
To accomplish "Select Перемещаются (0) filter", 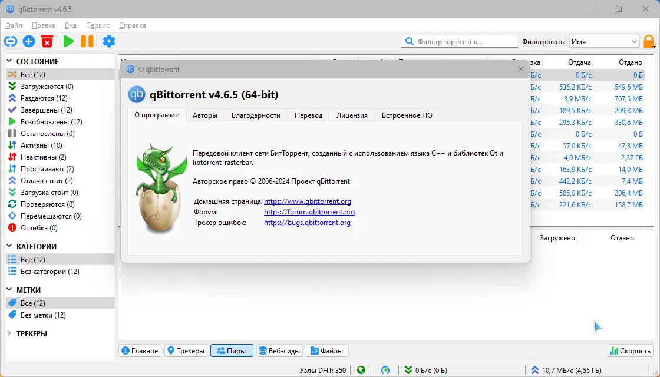I will [x=60, y=216].
